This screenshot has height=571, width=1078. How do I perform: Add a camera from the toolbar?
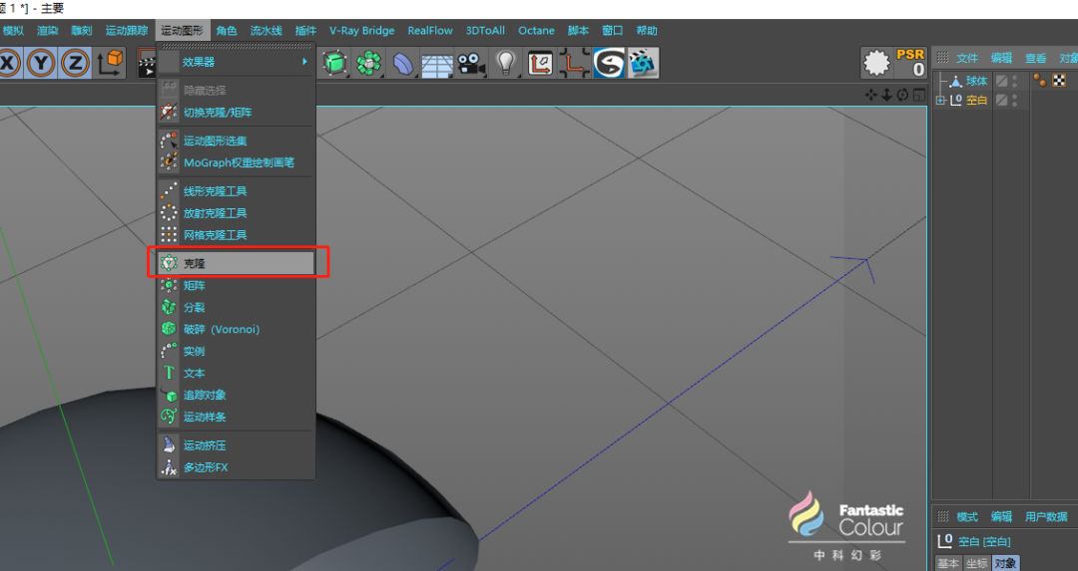click(x=471, y=63)
